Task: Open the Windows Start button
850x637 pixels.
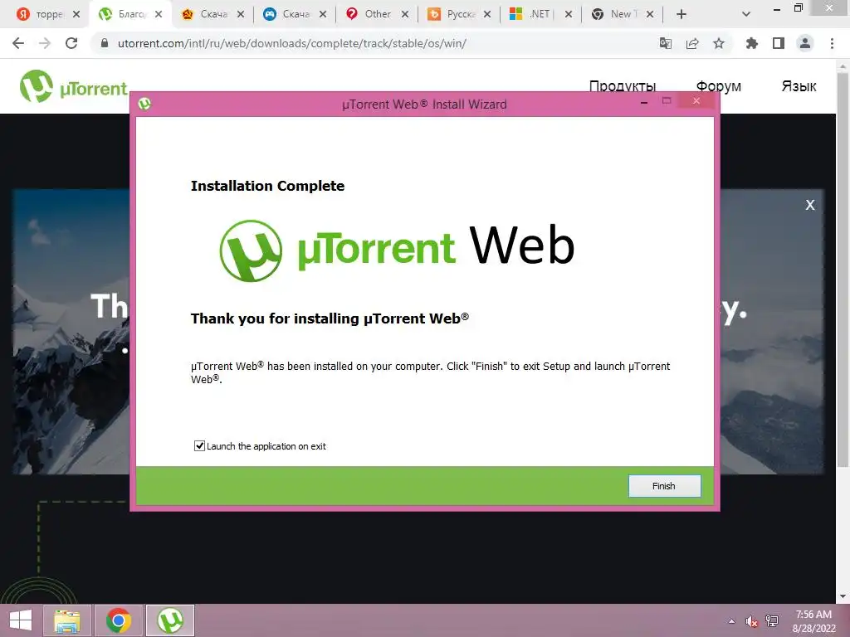Action: coord(21,620)
